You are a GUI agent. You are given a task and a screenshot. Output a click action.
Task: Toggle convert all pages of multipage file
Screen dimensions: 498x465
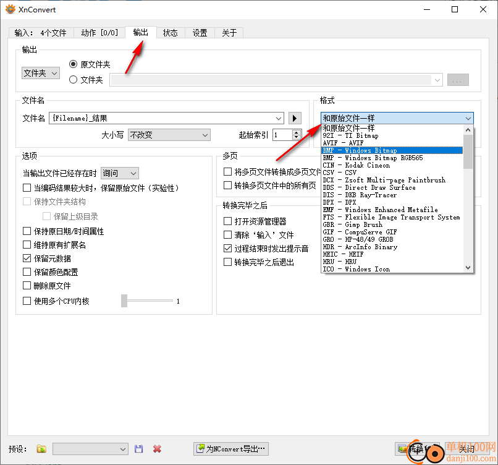pos(228,185)
